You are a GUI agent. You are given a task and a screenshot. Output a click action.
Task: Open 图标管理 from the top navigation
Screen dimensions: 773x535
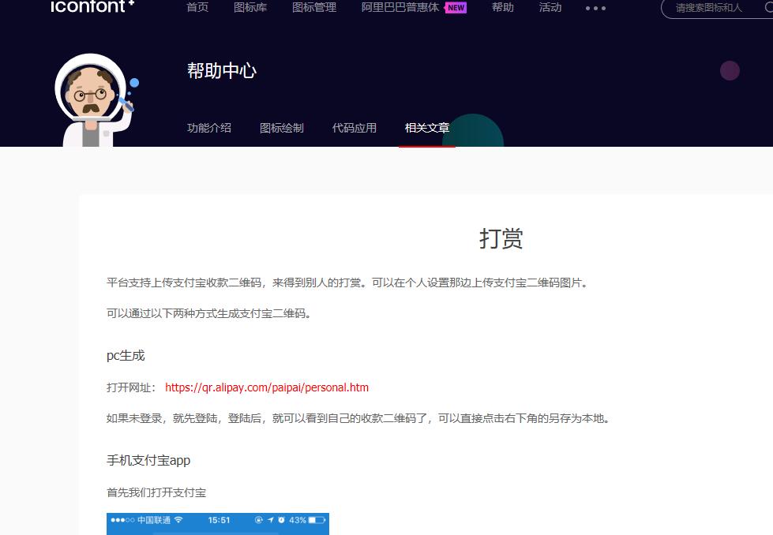(x=314, y=7)
